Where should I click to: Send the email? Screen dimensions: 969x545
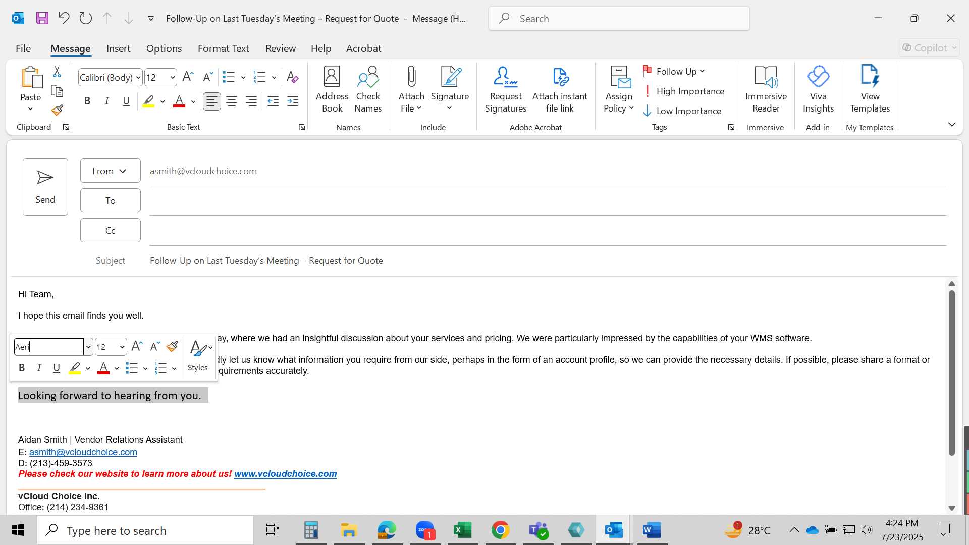[x=45, y=187]
